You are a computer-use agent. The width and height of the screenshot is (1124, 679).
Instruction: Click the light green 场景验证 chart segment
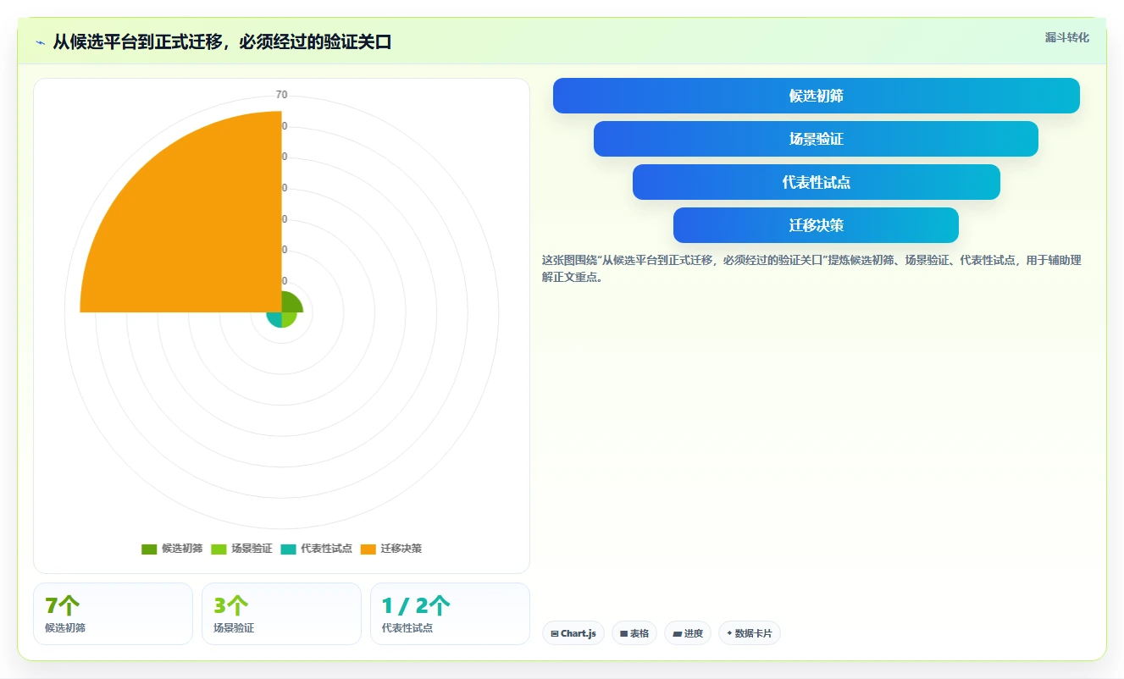(x=287, y=318)
